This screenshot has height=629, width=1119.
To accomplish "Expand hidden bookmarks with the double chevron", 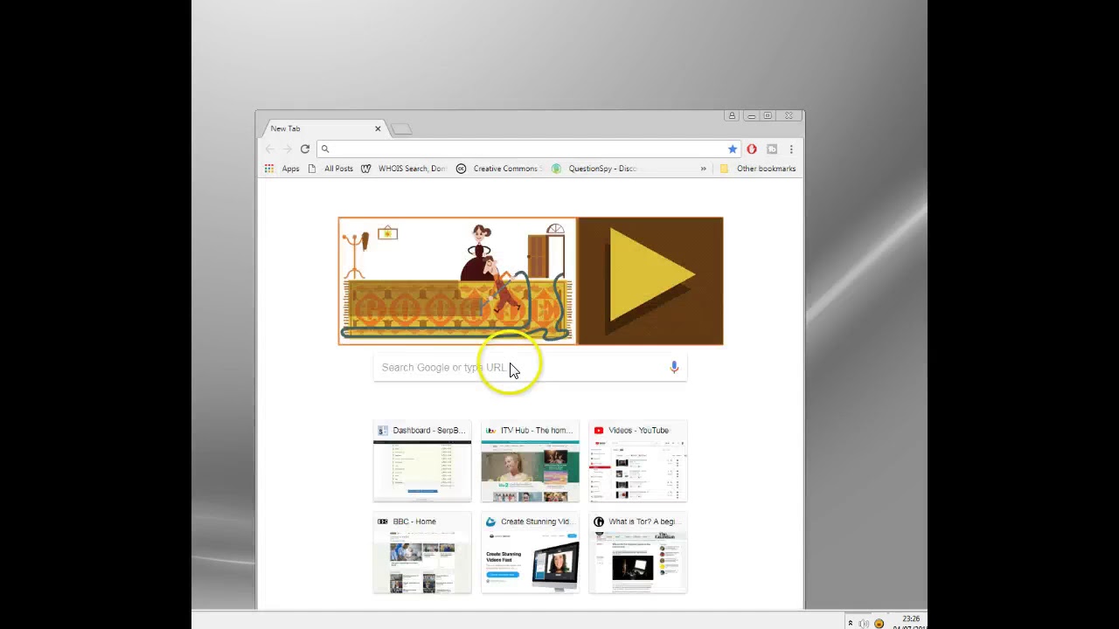I will pyautogui.click(x=703, y=169).
